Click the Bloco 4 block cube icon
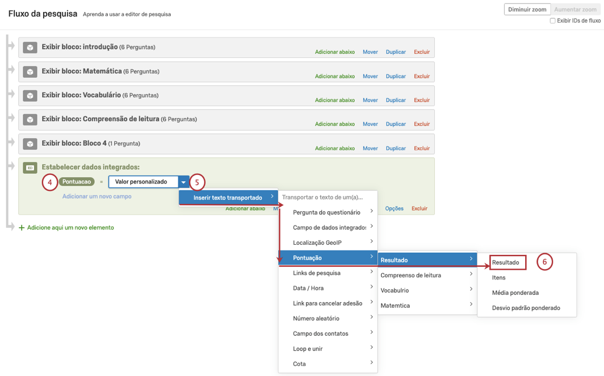The width and height of the screenshot is (604, 376). pos(30,144)
